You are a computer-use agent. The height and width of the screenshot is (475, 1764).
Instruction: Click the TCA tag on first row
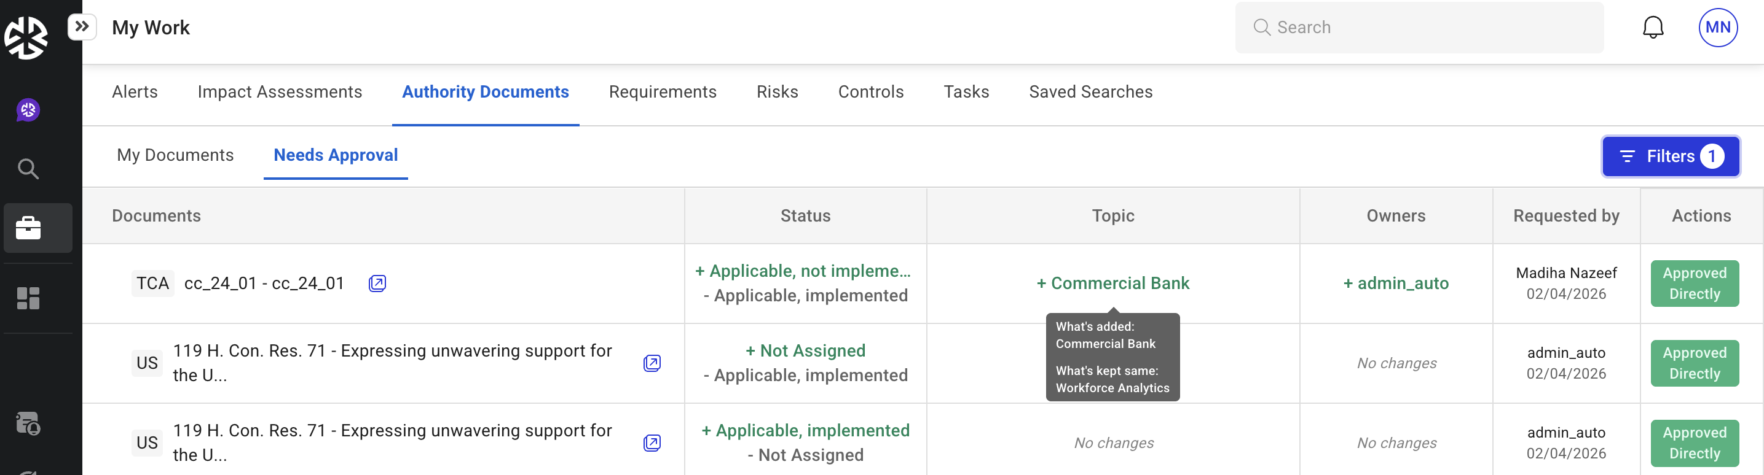click(x=152, y=283)
